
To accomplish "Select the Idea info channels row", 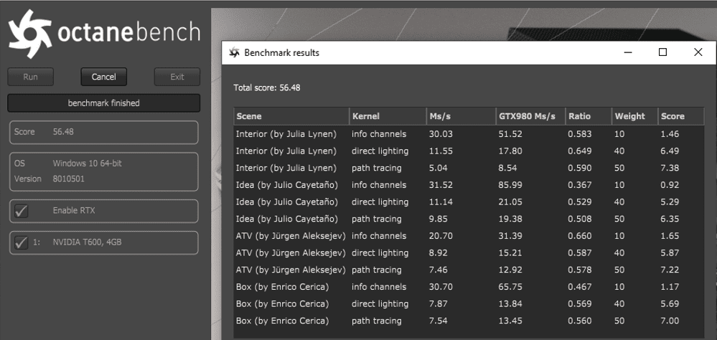I will 469,184.
